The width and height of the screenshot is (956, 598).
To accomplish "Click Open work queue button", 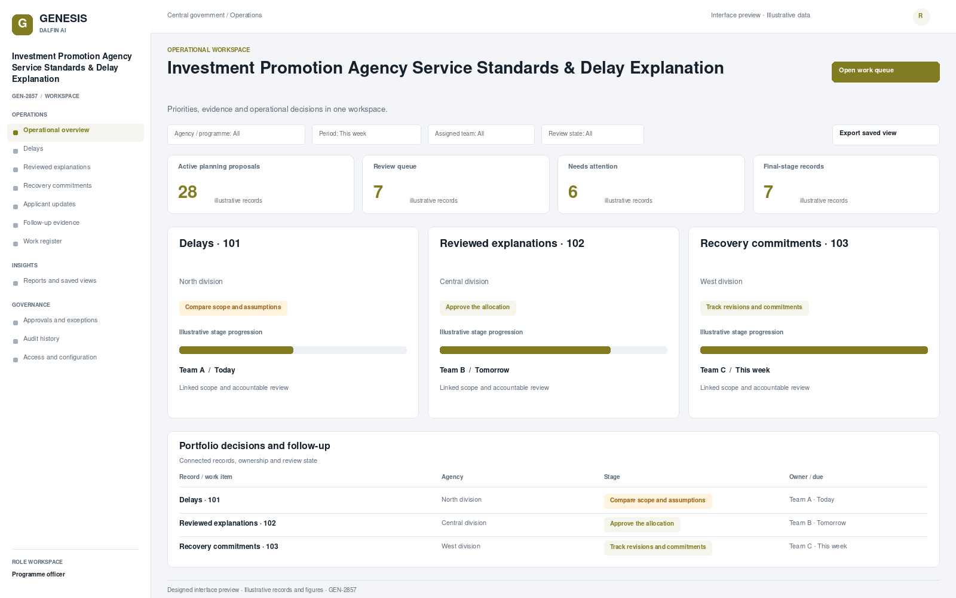I will (x=885, y=72).
